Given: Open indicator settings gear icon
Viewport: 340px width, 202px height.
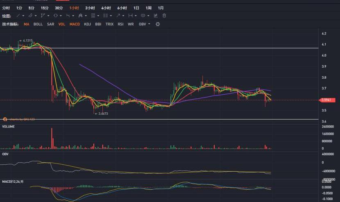Looking at the screenshot, I should pos(158,24).
